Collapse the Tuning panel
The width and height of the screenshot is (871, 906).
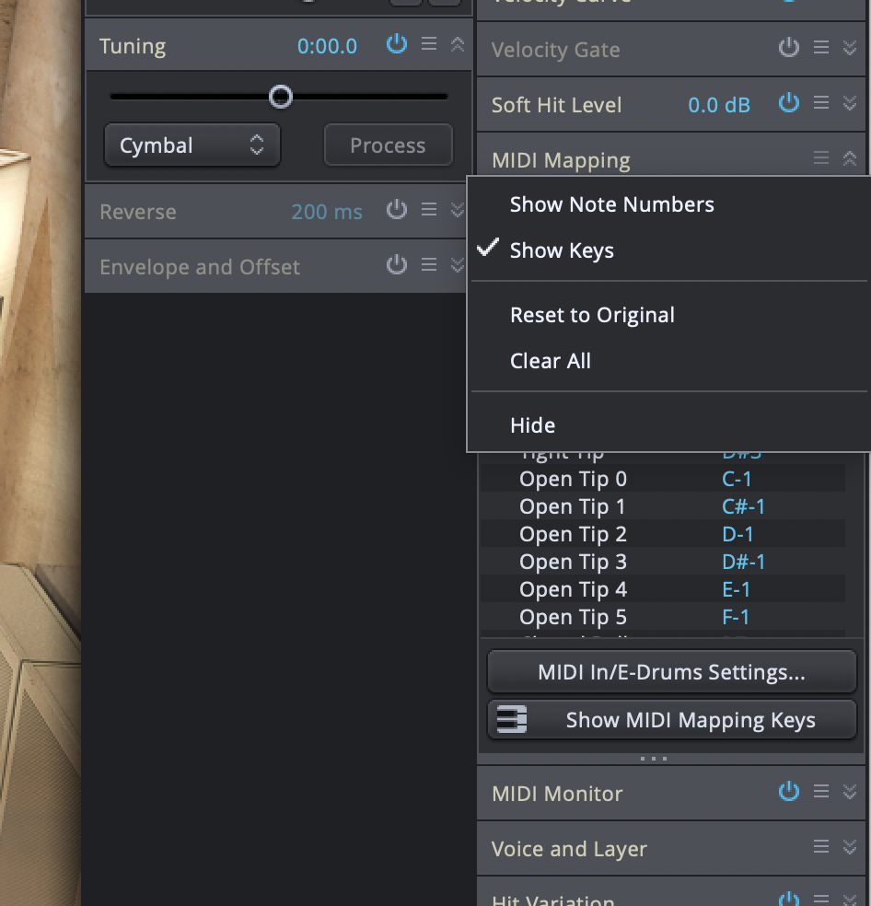click(458, 44)
